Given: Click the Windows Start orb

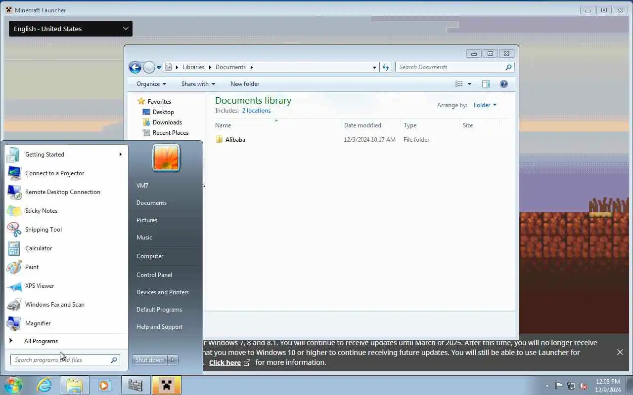Looking at the screenshot, I should point(13,385).
